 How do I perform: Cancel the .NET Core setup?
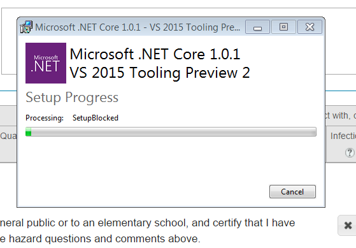292,192
